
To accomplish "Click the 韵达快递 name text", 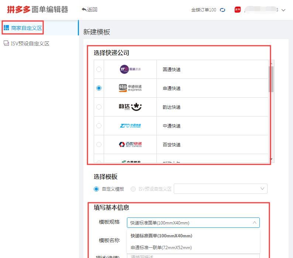I will 172,107.
